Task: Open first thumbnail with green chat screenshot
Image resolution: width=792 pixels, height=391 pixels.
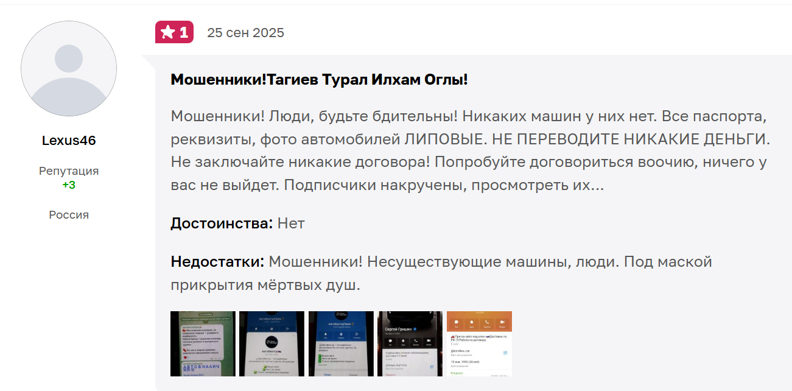Action: 203,343
